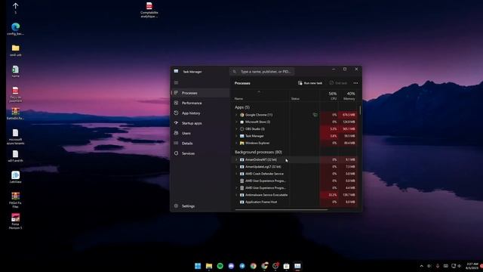
Task: Click the Google Chrome icon in process list
Action: (x=241, y=115)
